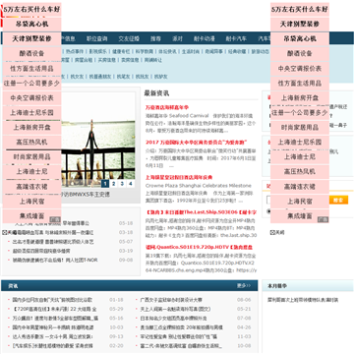Screen dimensions: 354x354
Task: Open the 房屋出租 link
Action: 84,60
